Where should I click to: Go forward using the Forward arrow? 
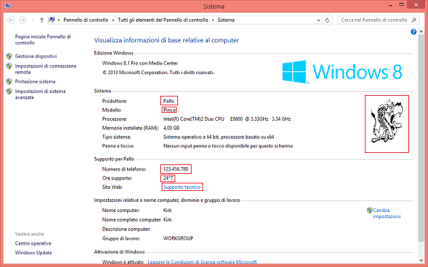coord(23,20)
